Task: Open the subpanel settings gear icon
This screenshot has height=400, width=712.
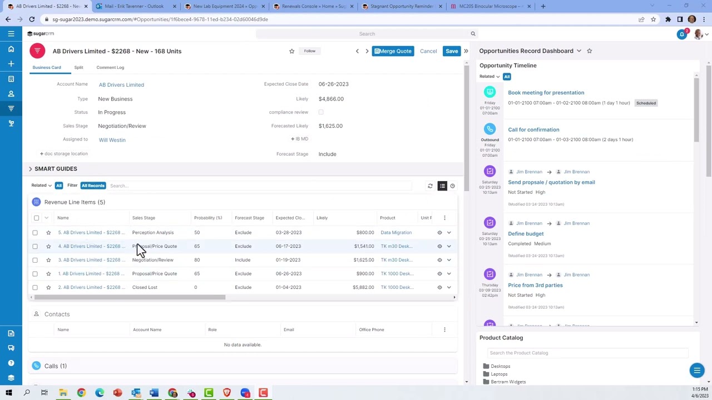Action: click(x=453, y=186)
